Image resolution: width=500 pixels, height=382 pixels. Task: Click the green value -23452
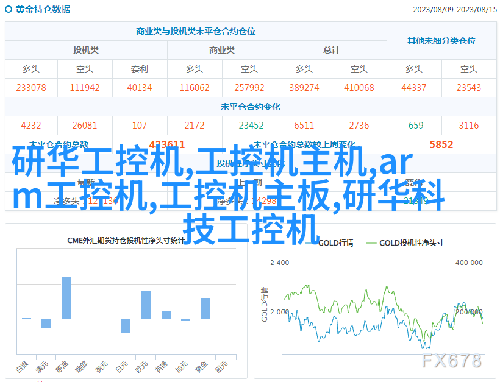[249, 126]
